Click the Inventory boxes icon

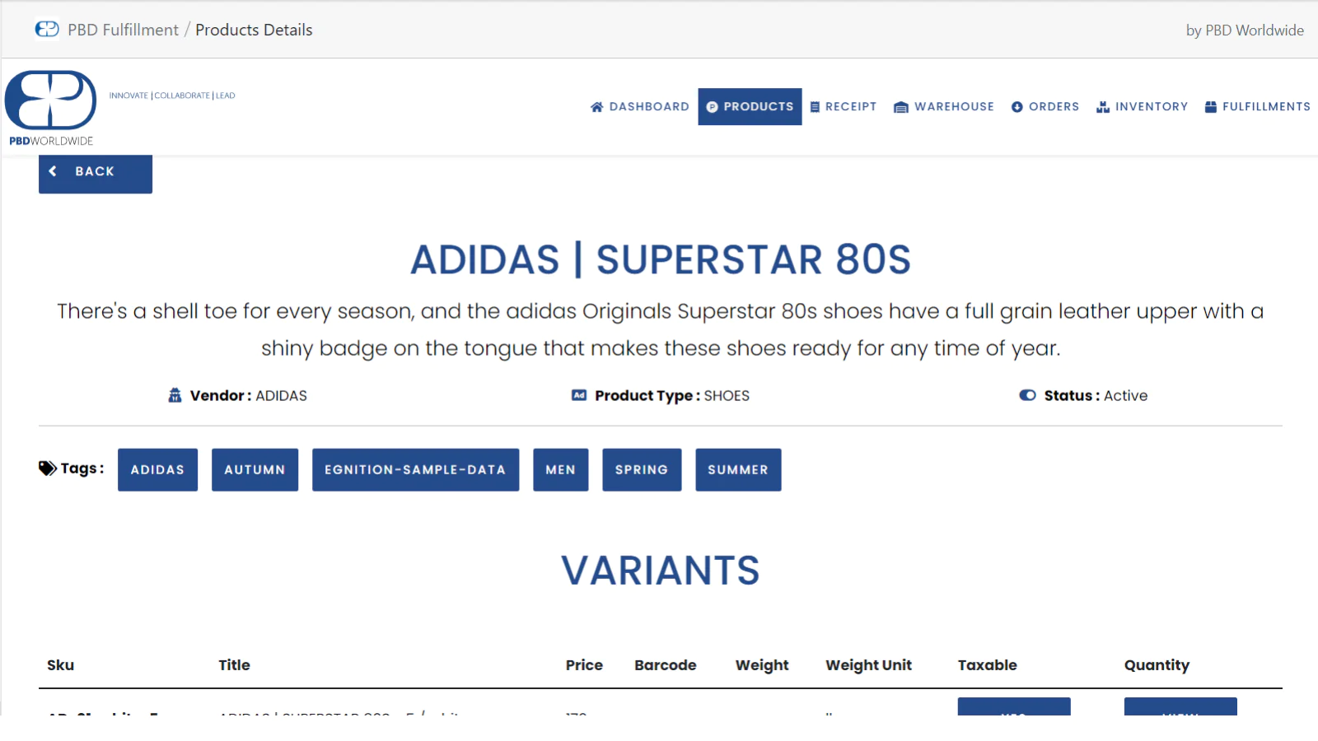(x=1103, y=107)
